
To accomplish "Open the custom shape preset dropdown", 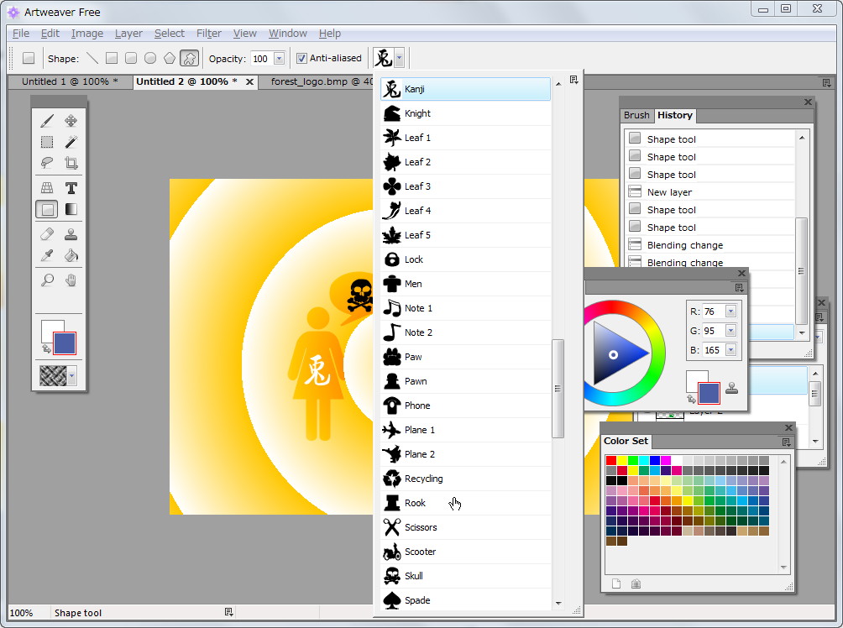I will pyautogui.click(x=397, y=58).
